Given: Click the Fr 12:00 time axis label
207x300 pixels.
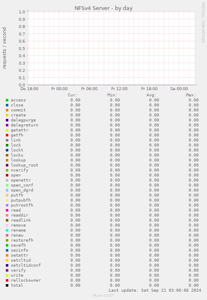Looking at the screenshot, I should click(x=120, y=89).
